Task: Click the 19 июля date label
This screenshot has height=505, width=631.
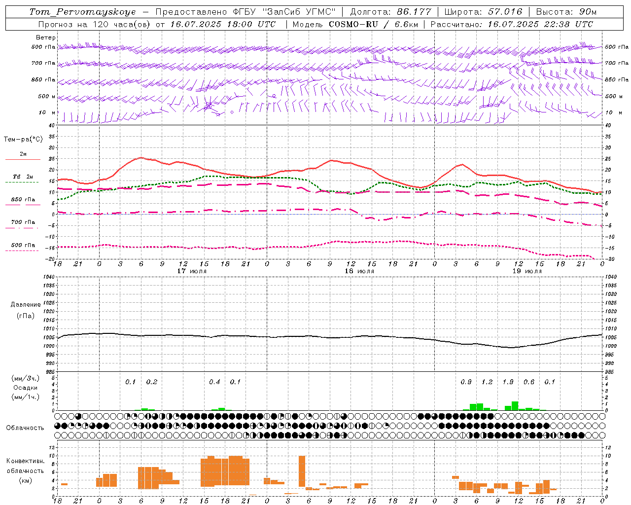Action: click(527, 271)
